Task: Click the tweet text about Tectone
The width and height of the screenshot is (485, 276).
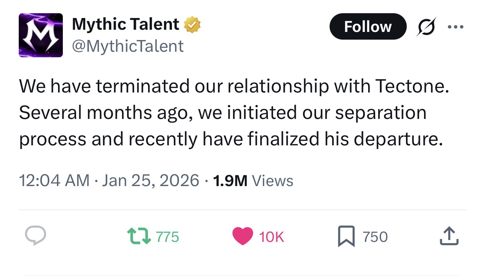Action: [x=233, y=86]
